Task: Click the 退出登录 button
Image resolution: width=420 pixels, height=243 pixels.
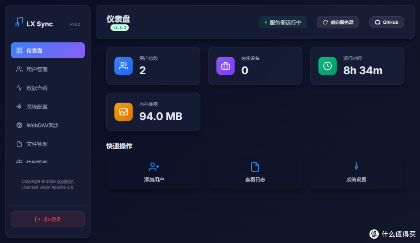Action: 48,219
